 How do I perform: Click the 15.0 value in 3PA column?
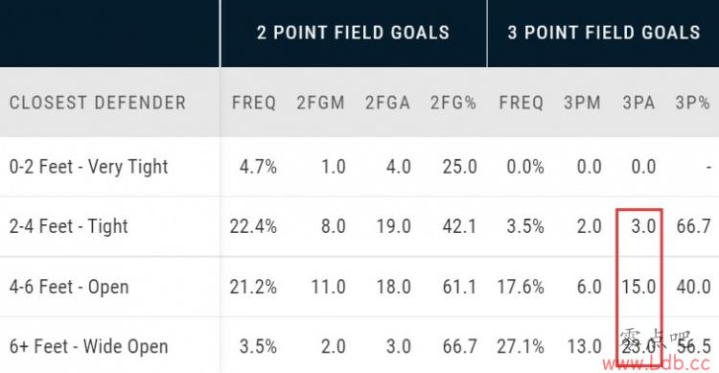point(638,287)
